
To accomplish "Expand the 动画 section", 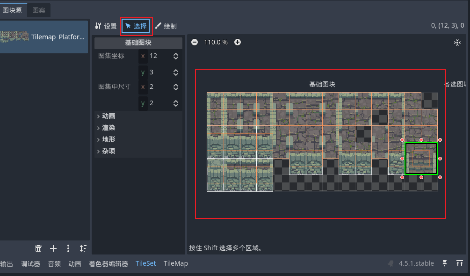I will tap(138, 116).
